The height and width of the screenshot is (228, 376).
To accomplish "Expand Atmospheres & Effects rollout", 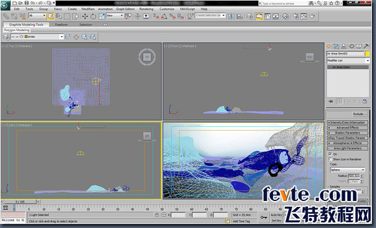I will [347, 143].
